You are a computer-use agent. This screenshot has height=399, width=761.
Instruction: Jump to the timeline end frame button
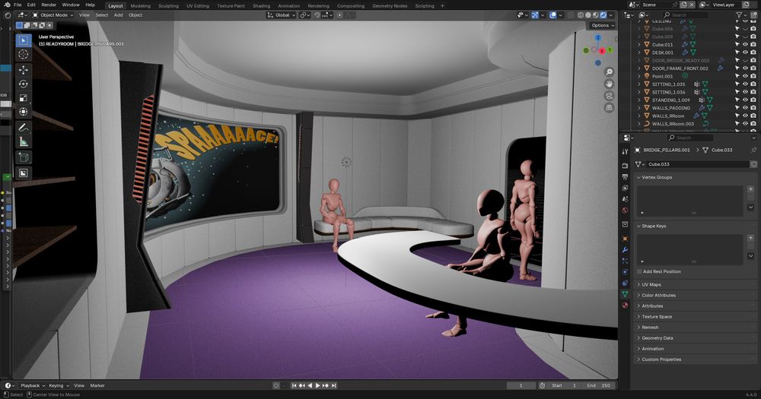(x=334, y=385)
